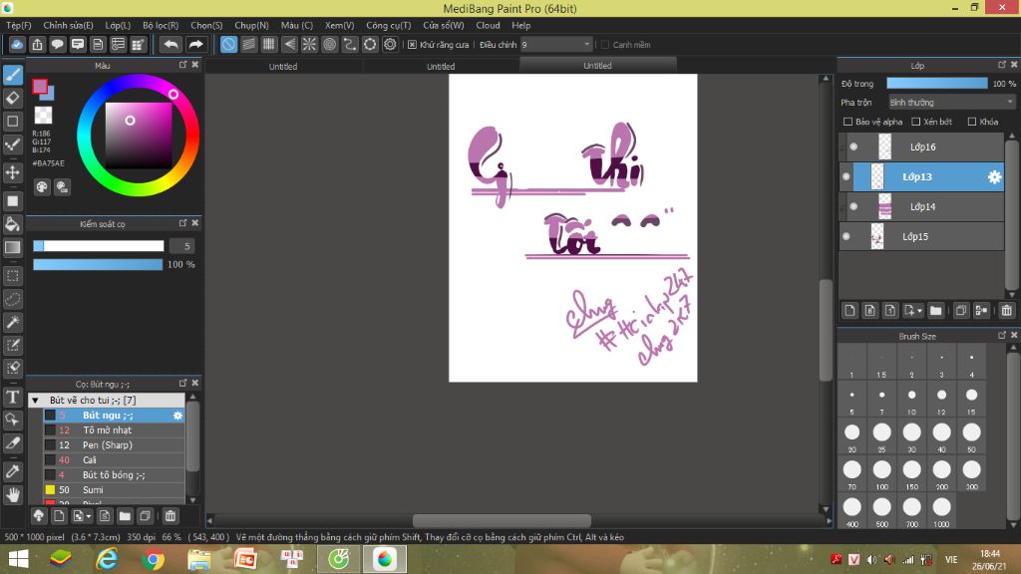Image resolution: width=1021 pixels, height=574 pixels.
Task: Select the Text tool
Action: (12, 397)
